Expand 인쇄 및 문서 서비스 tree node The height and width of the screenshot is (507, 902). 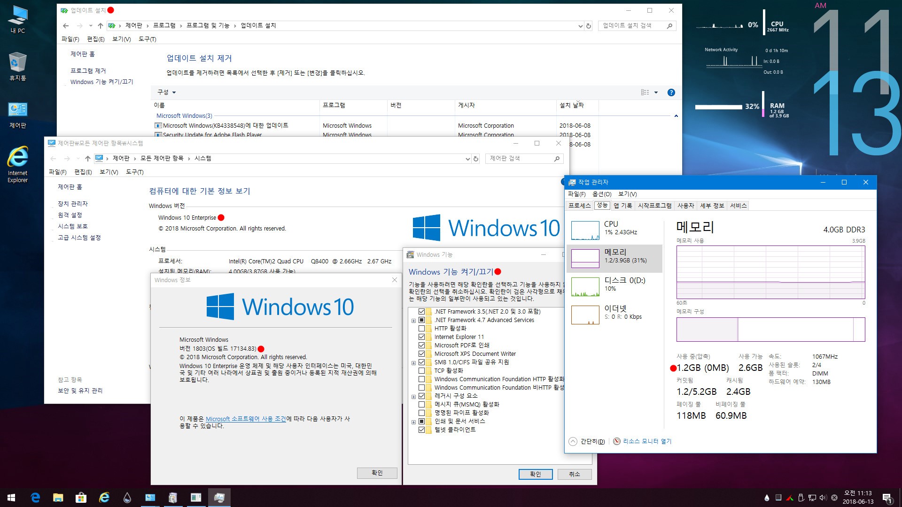pyautogui.click(x=413, y=422)
